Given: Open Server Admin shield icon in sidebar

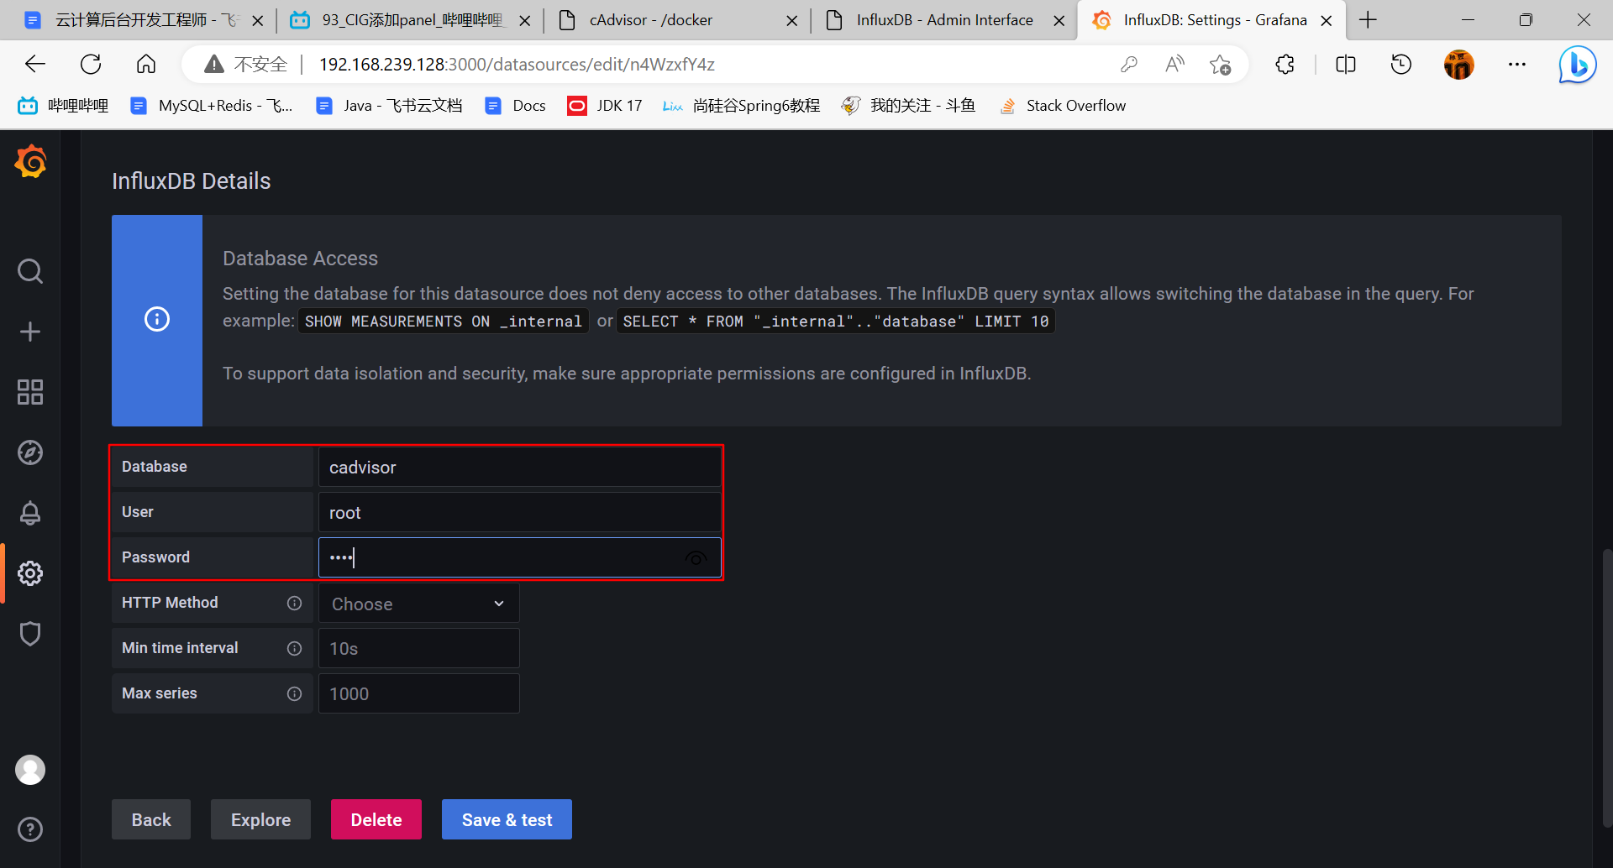Looking at the screenshot, I should pos(30,634).
